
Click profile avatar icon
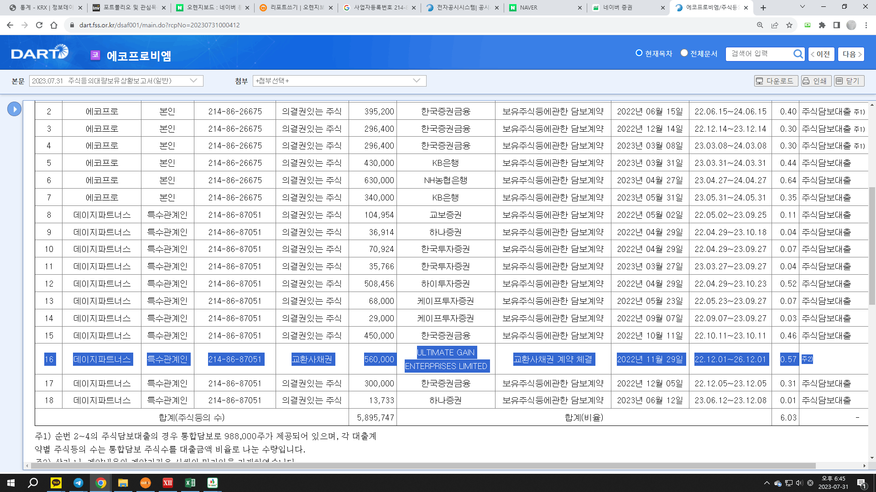click(x=851, y=25)
